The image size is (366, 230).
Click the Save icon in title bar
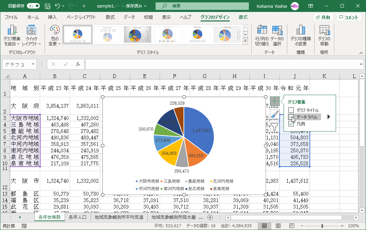pyautogui.click(x=48, y=6)
